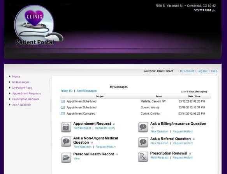Click the Billing/Insurance Question speech bubble icon
The width and height of the screenshot is (227, 174).
pos(143,127)
